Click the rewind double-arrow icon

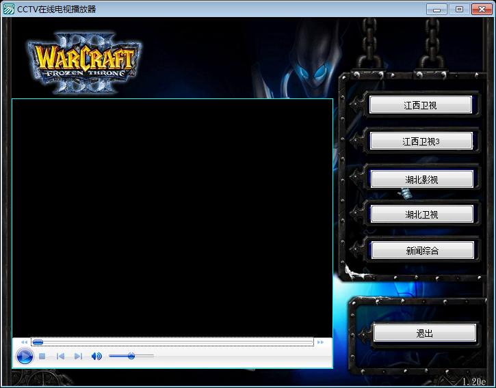(24, 342)
